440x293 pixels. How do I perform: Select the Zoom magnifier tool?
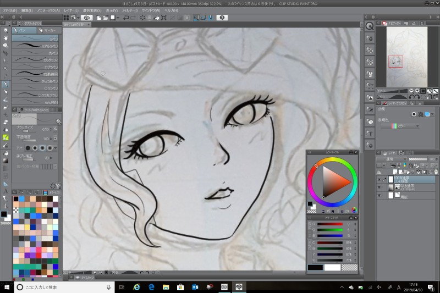pyautogui.click(x=5, y=30)
